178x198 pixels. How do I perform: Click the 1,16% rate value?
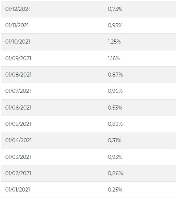(114, 58)
